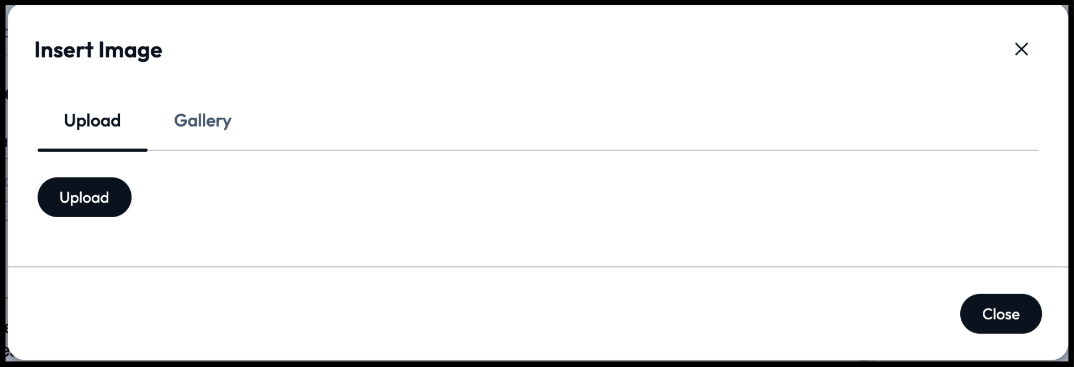Select Close in the dialog footer
The image size is (1074, 367).
(1001, 314)
